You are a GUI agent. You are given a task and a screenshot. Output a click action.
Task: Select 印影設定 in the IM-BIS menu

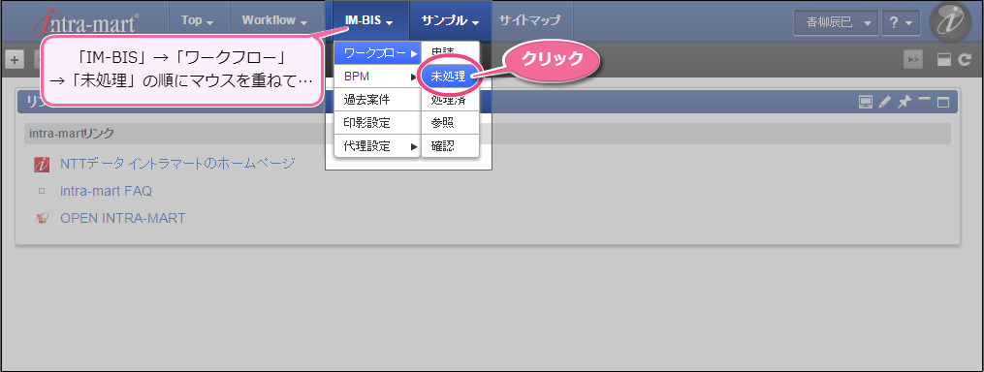coord(377,123)
